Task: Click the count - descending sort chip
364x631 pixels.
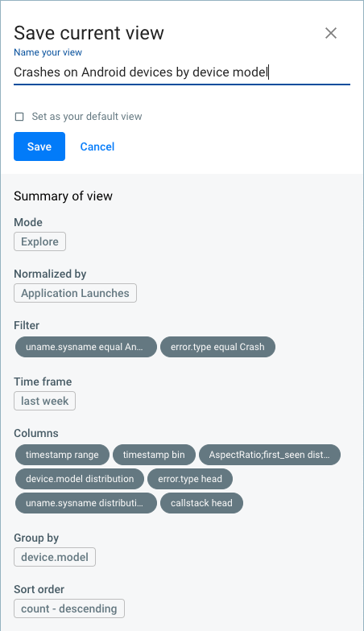Action: coord(69,608)
